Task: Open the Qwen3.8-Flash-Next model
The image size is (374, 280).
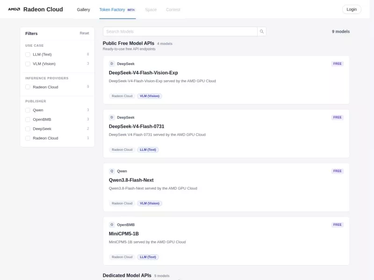Action: pos(131,180)
